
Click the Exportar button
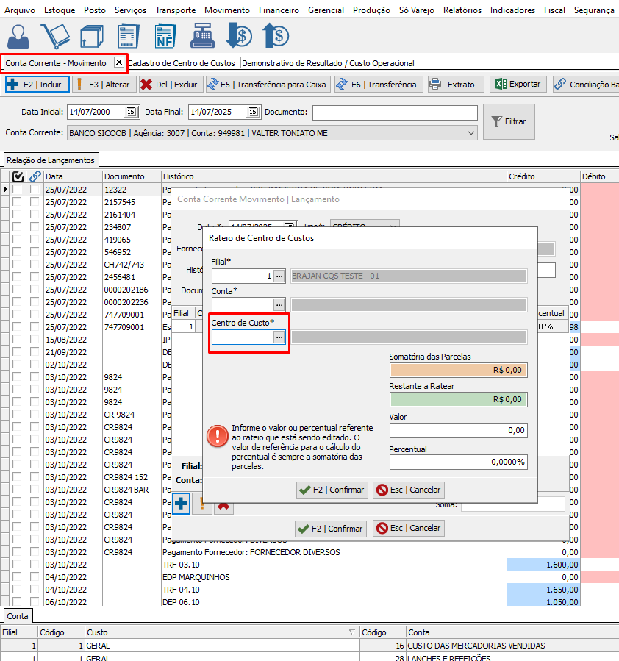click(518, 85)
